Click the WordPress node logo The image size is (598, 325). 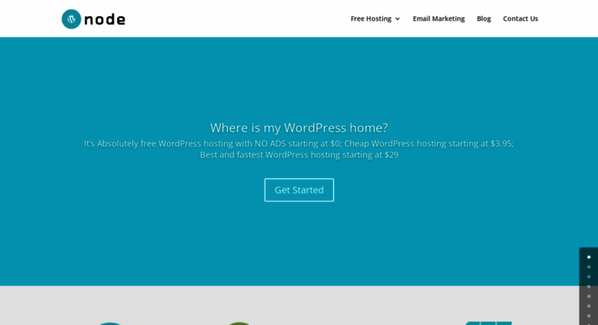point(93,19)
